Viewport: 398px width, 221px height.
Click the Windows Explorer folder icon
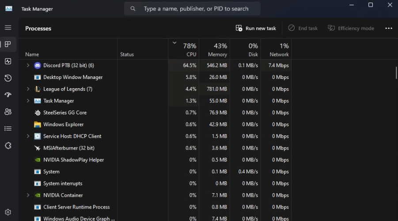pos(37,124)
